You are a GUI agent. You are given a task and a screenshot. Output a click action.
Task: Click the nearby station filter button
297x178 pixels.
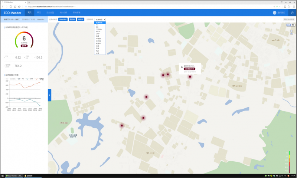(289, 20)
